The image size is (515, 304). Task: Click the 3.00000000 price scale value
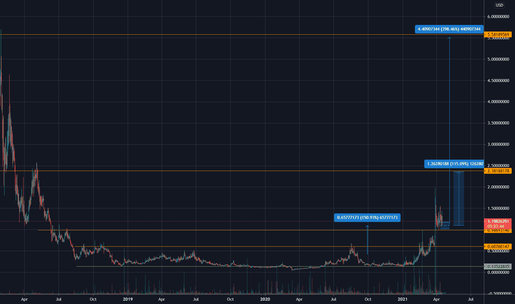[498, 145]
